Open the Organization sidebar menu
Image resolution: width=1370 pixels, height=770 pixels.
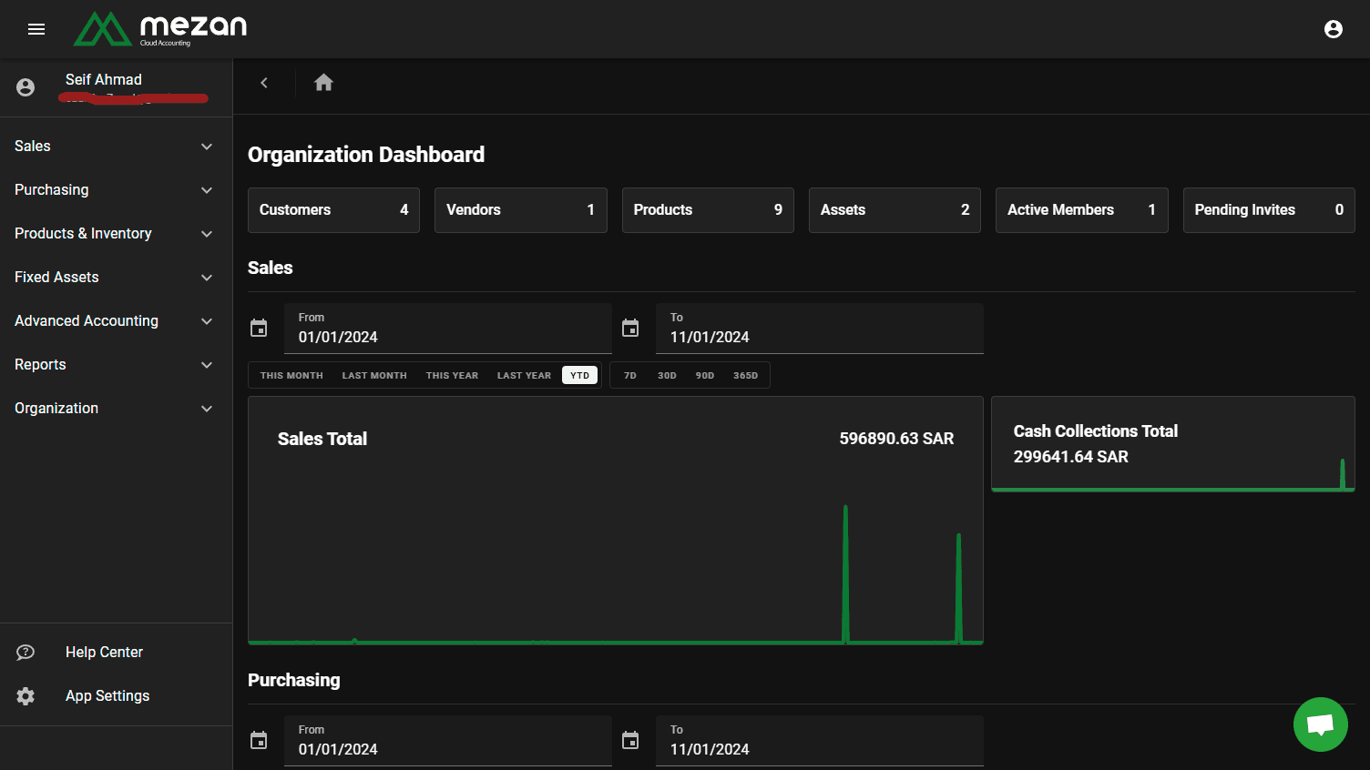(116, 409)
